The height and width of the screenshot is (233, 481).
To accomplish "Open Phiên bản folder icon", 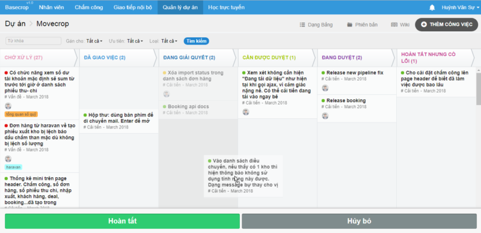I will 349,25.
